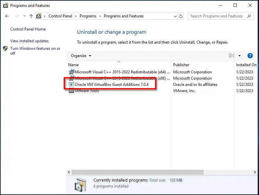Viewport: 259px width, 195px height.
Task: Click the blue Help question mark icon
Action: tap(250, 56)
